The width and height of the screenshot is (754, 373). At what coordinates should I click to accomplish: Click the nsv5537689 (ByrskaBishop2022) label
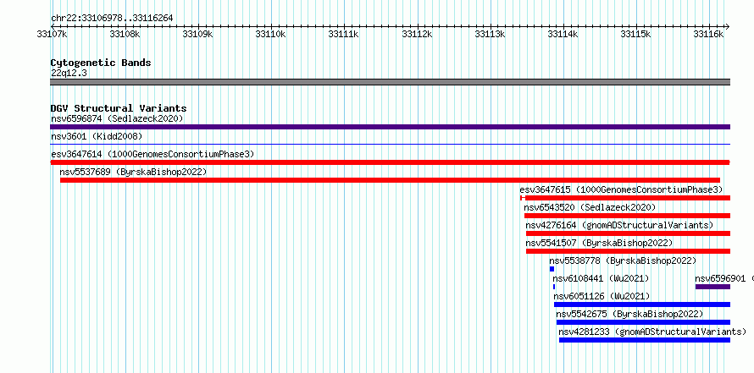[133, 172]
